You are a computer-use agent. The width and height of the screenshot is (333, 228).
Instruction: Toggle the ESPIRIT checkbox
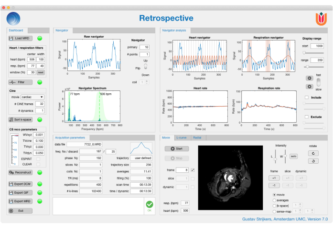pos(38,159)
